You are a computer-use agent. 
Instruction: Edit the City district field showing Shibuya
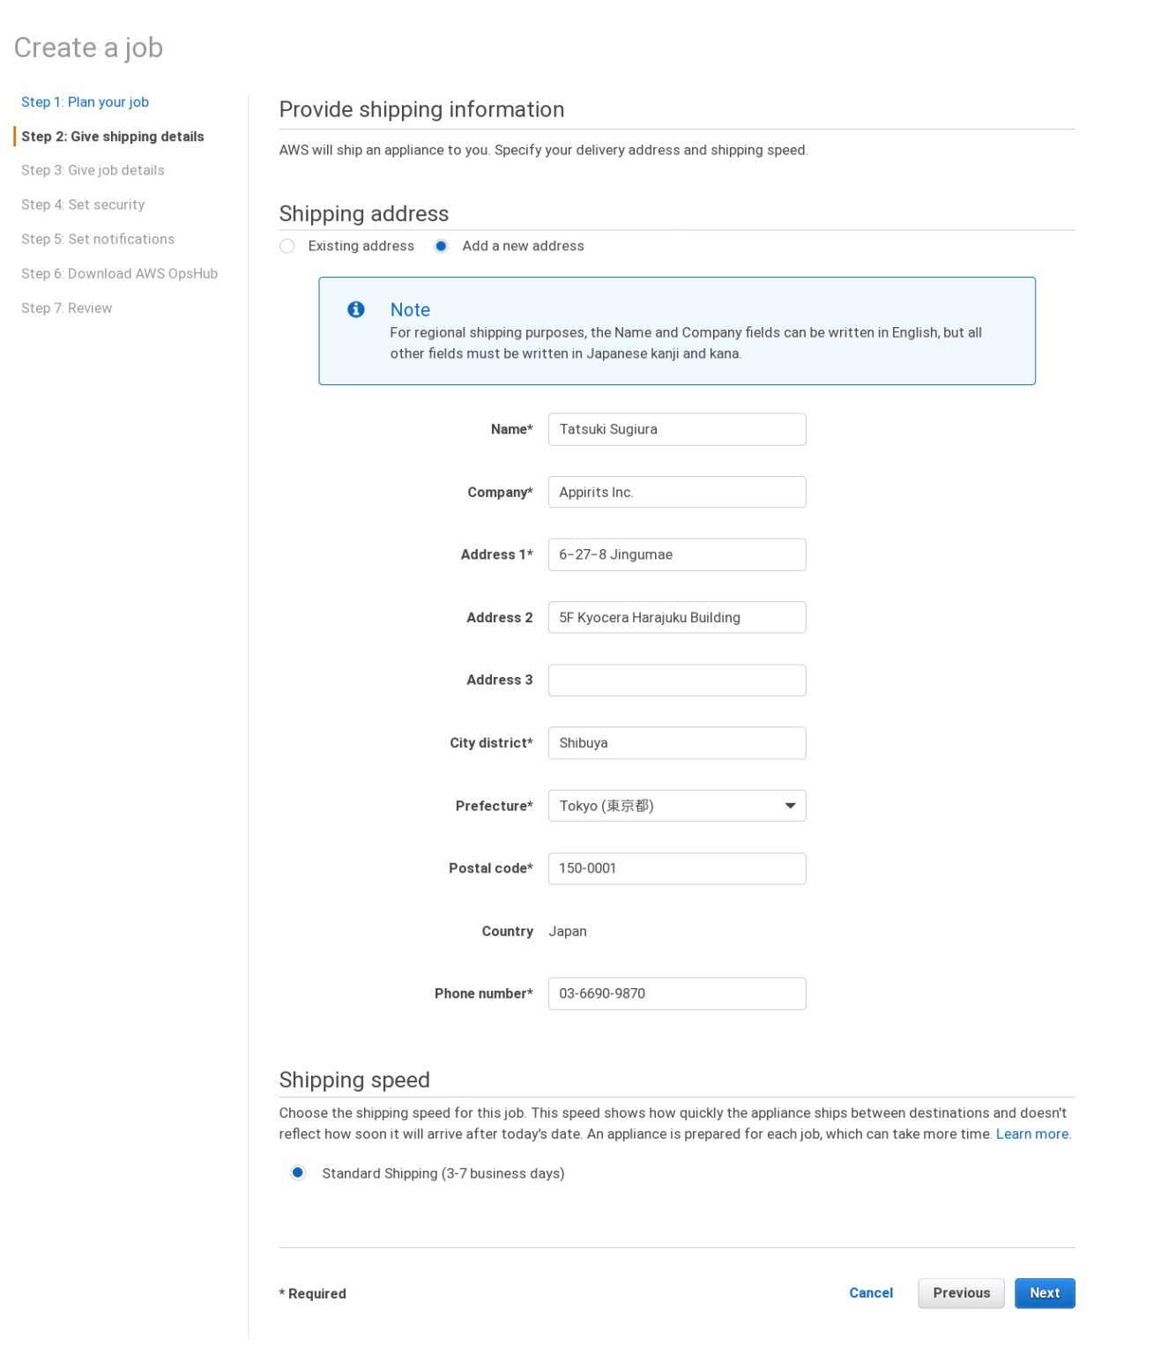(676, 743)
